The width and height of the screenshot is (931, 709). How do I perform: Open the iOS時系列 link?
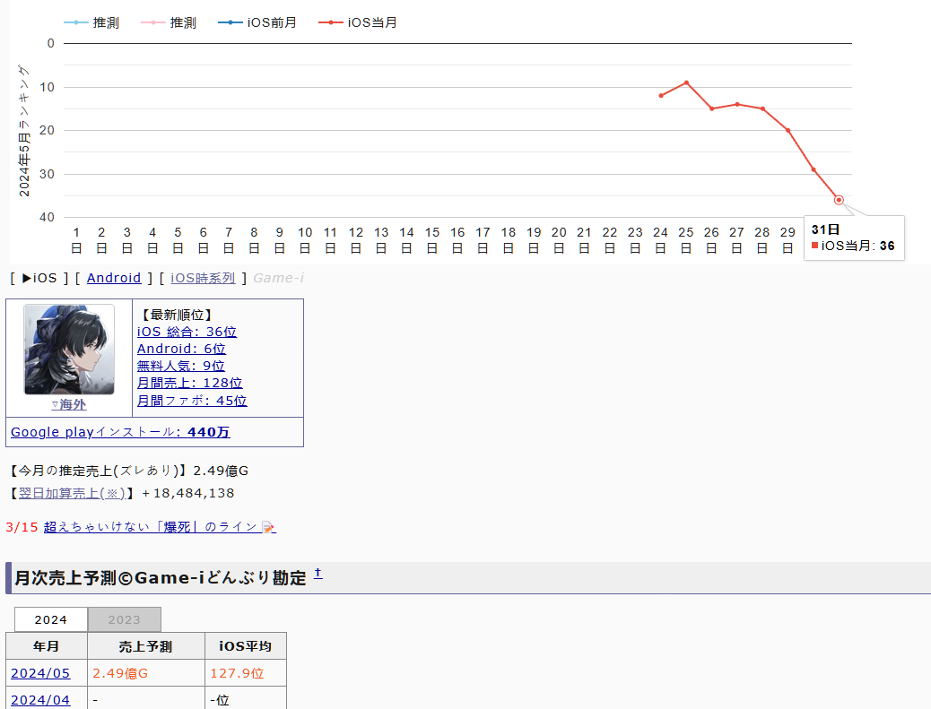coord(203,278)
